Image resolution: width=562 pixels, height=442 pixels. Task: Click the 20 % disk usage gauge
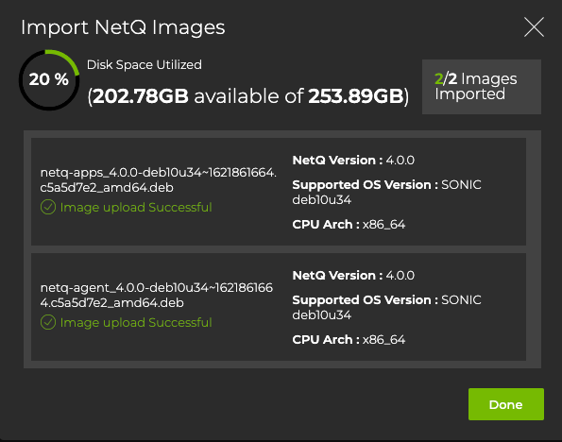pyautogui.click(x=49, y=79)
